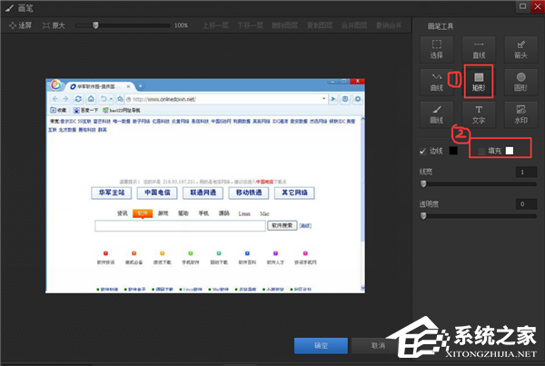545x366 pixels.
Task: Click the 透明度 value field showing 0
Action: (526, 204)
